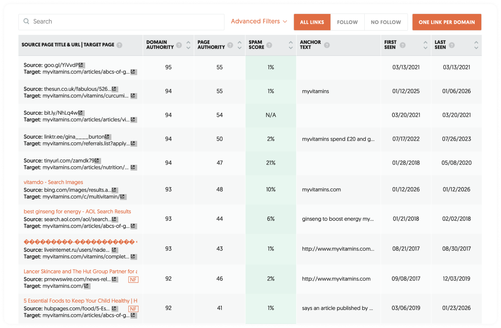The image size is (501, 328).
Task: Click help icon next to First Seen
Action: click(402, 45)
